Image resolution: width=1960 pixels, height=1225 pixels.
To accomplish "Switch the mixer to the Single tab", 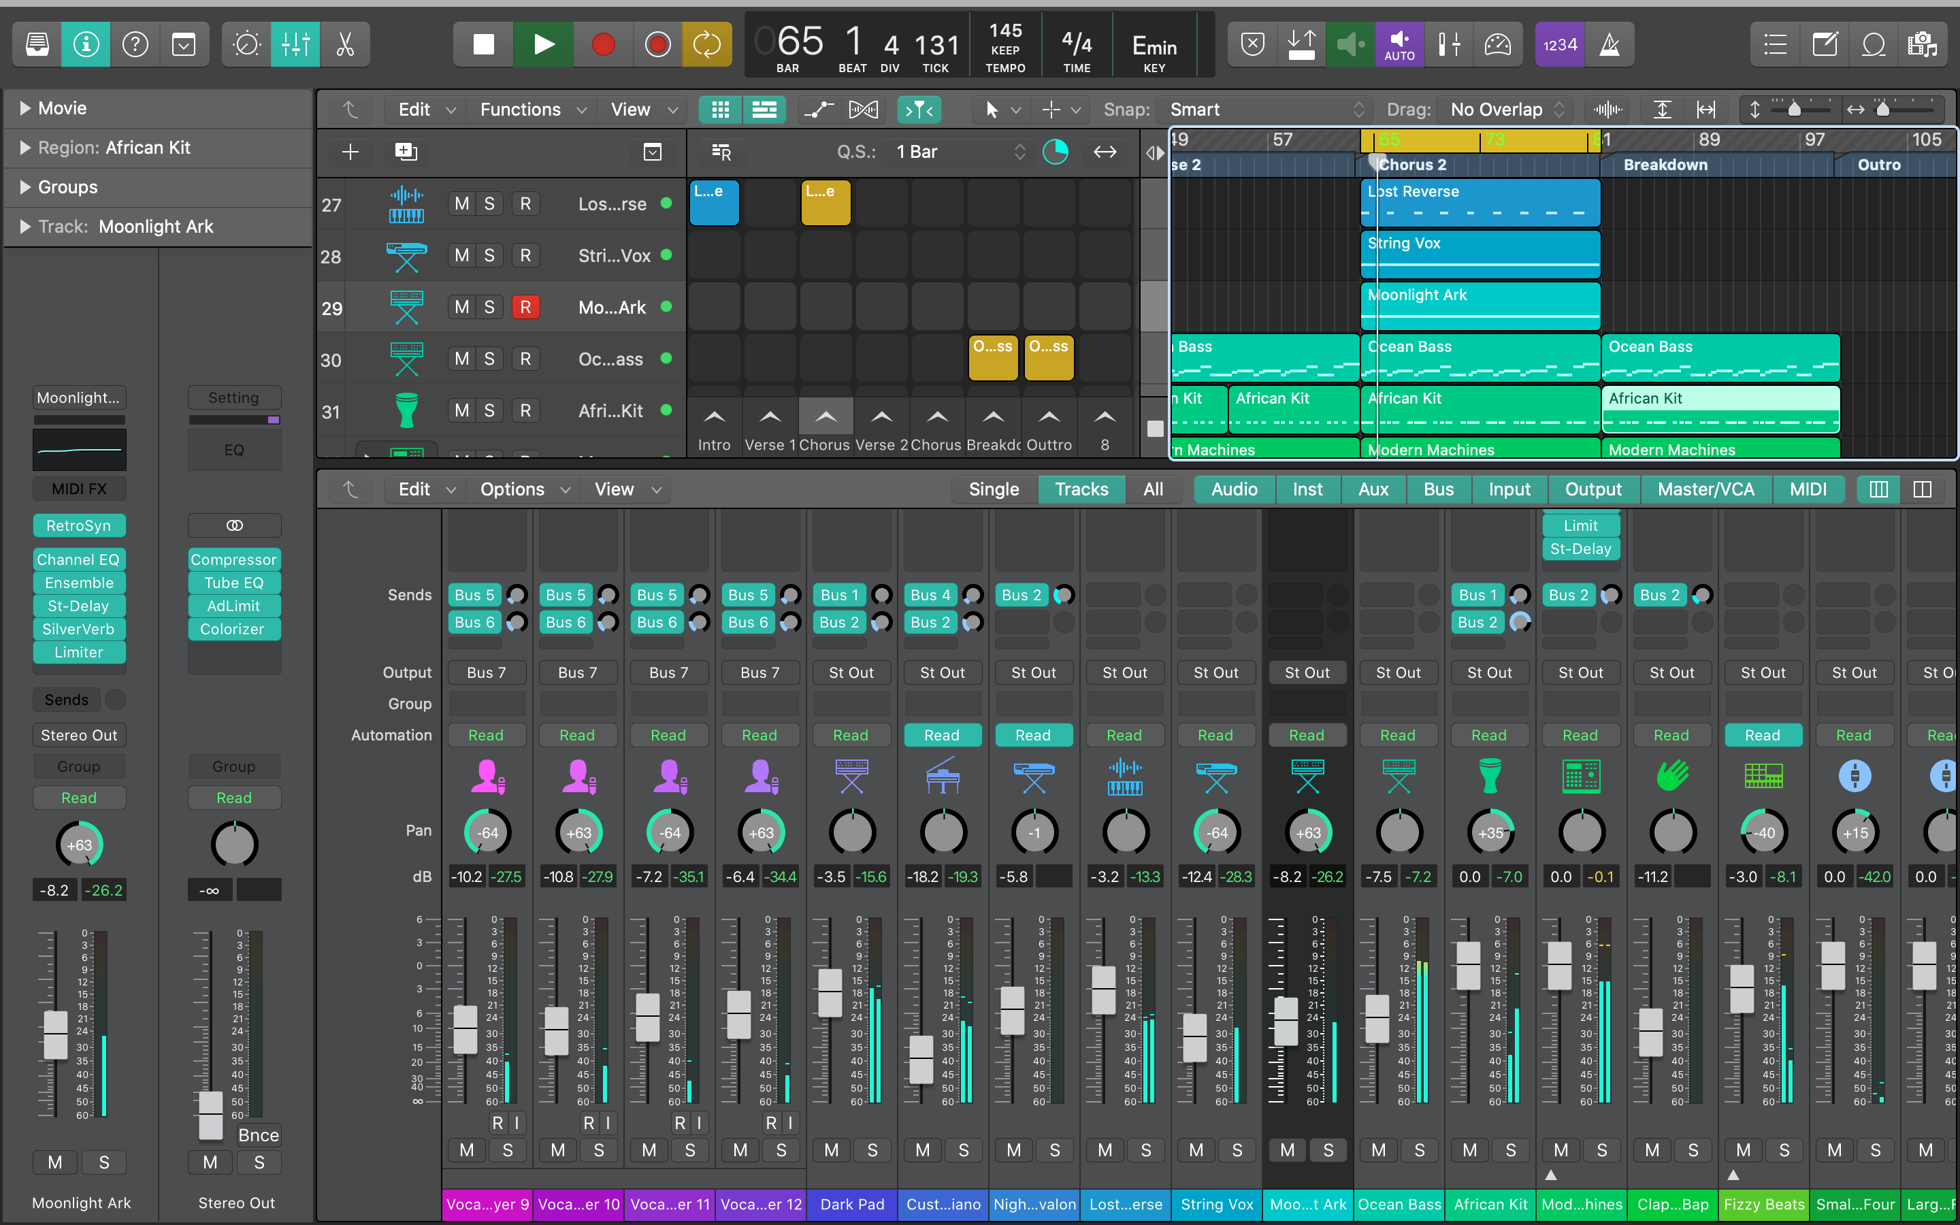I will click(x=993, y=489).
